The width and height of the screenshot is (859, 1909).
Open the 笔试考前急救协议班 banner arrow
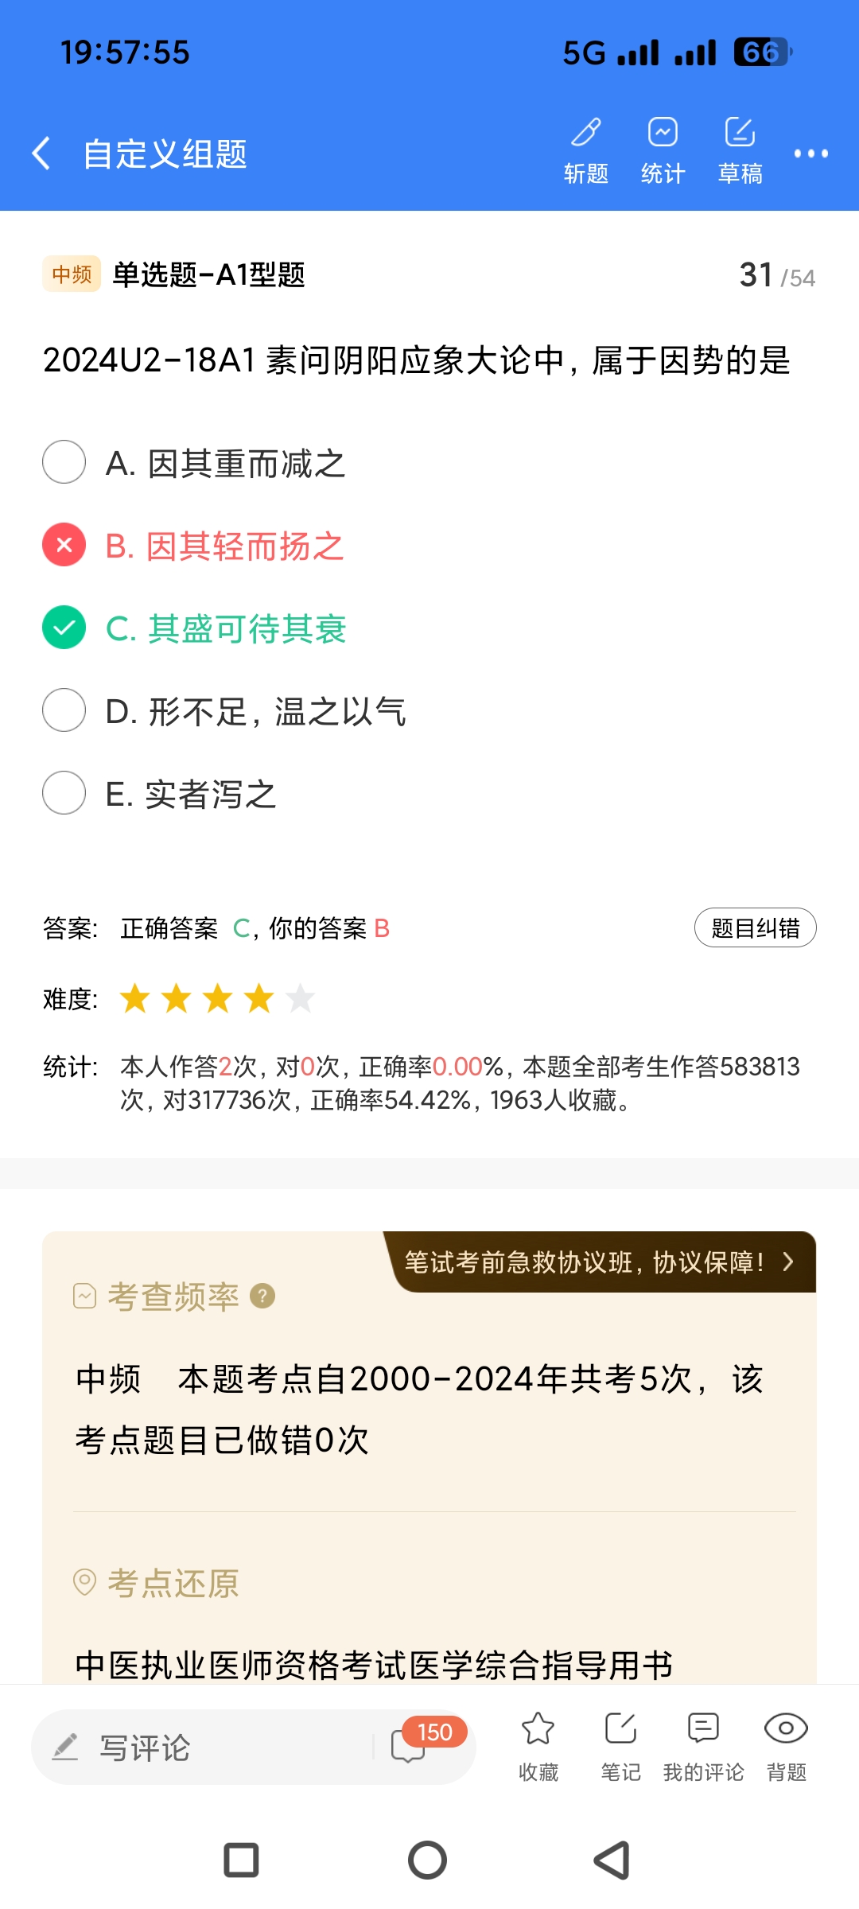787,1262
